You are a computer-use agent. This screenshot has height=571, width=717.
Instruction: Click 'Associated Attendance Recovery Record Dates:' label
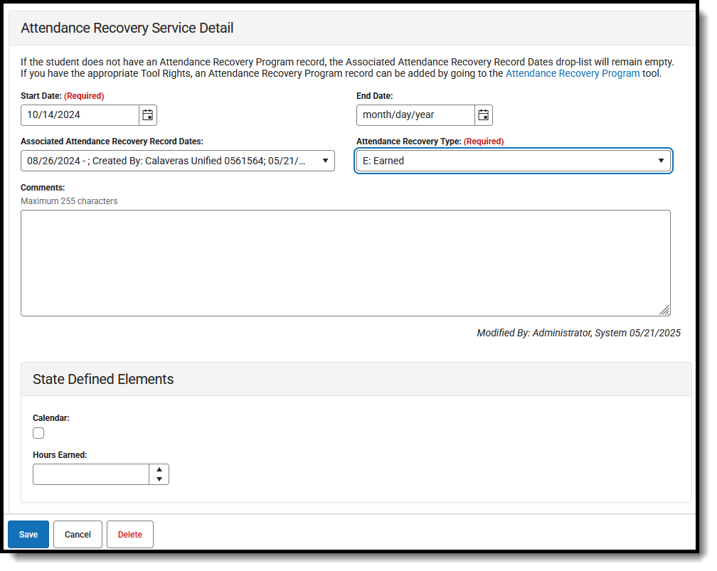112,142
